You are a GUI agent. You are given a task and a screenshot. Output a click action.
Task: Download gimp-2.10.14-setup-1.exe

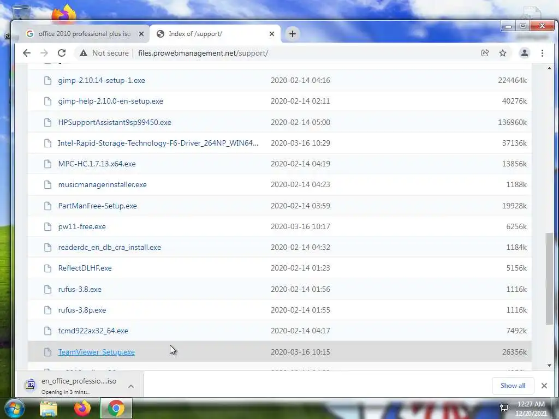tap(102, 81)
